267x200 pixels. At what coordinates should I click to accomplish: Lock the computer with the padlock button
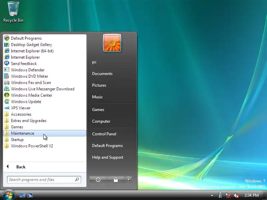(x=115, y=180)
